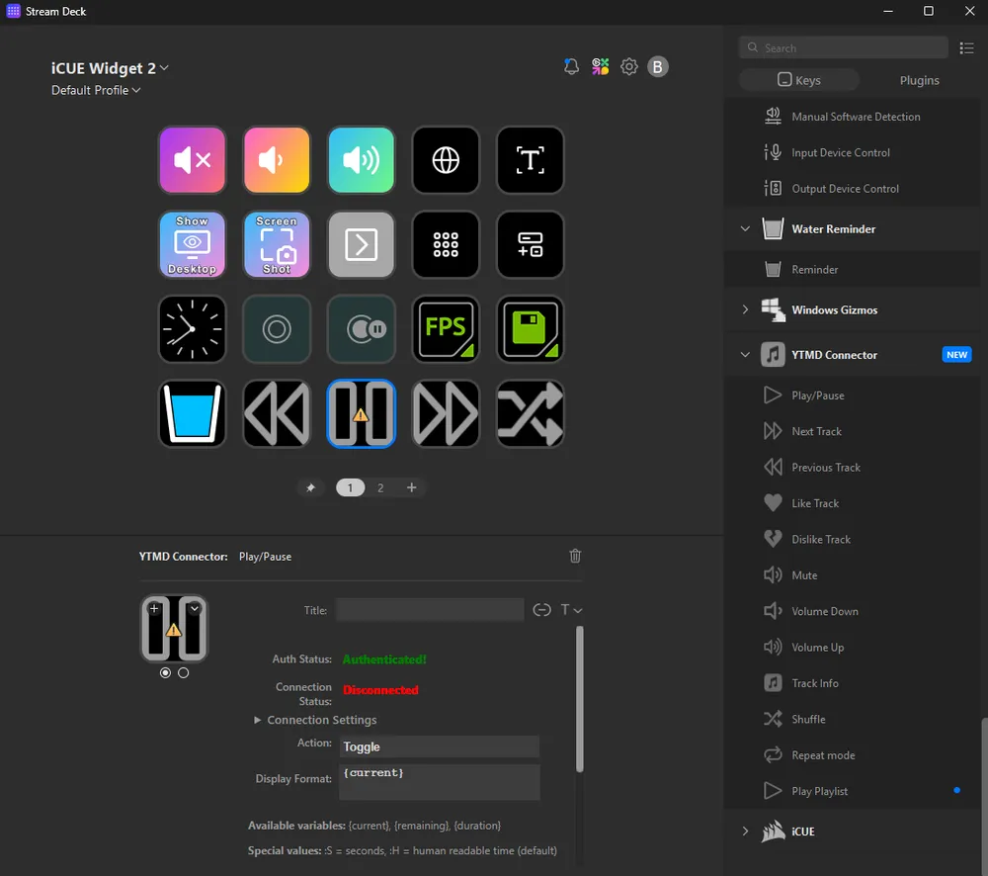Select the Show Desktop key
The image size is (988, 876).
click(x=193, y=244)
